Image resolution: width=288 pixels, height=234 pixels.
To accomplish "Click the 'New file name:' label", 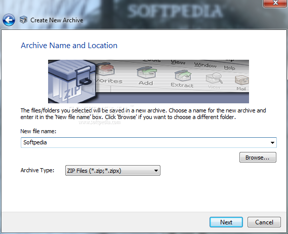I will [38, 131].
